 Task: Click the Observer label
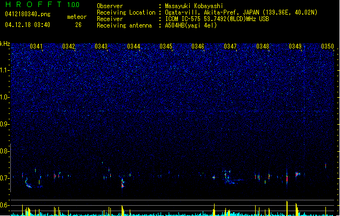[x=110, y=6]
